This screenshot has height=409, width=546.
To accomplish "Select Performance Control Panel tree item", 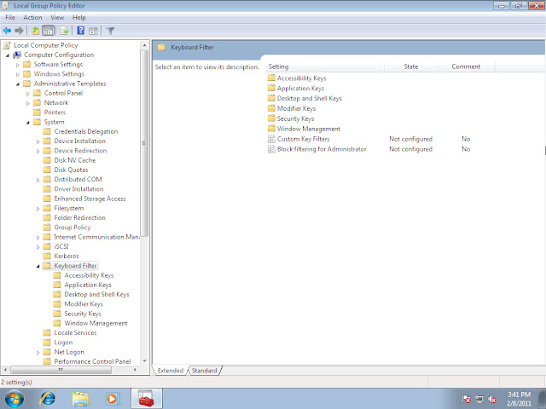I will coord(92,361).
